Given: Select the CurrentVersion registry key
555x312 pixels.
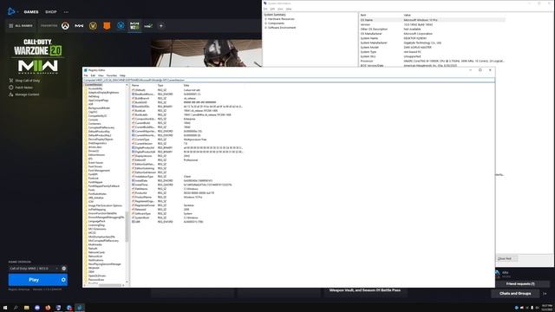Looking at the screenshot, I should coord(93,85).
